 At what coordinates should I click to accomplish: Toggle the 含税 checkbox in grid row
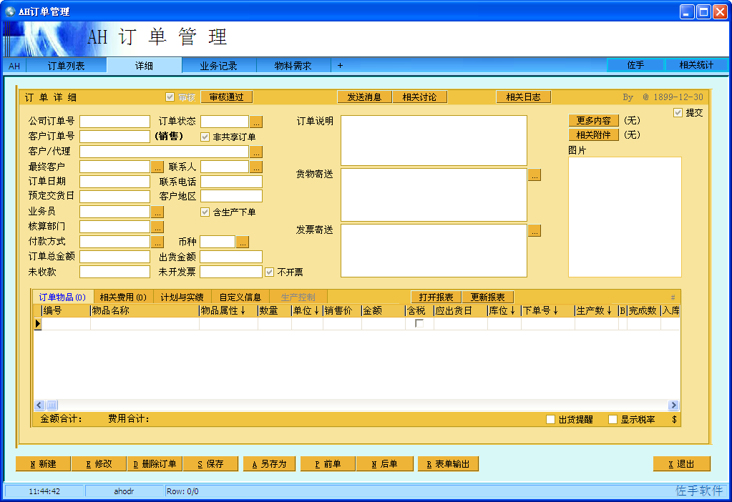click(x=419, y=323)
